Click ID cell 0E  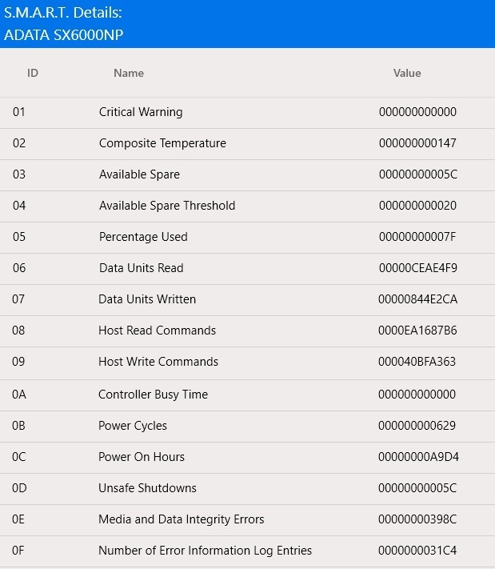(x=18, y=519)
